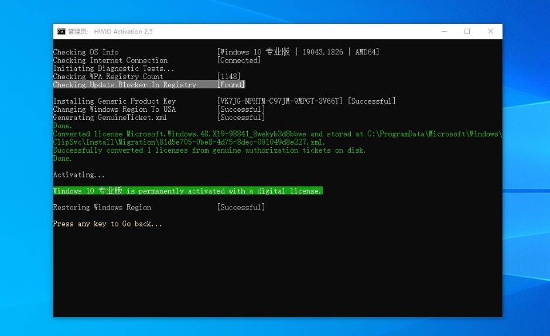Click 'Press any key to Go back...' prompt
Screen dimensions: 550x336
(108, 224)
